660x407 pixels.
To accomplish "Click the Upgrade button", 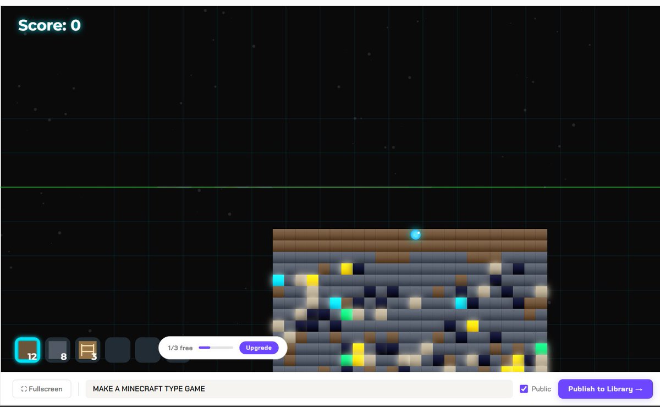I will [x=258, y=348].
